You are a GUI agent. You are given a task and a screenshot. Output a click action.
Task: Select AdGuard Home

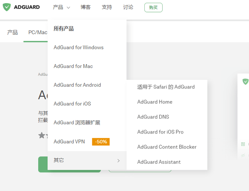[155, 102]
